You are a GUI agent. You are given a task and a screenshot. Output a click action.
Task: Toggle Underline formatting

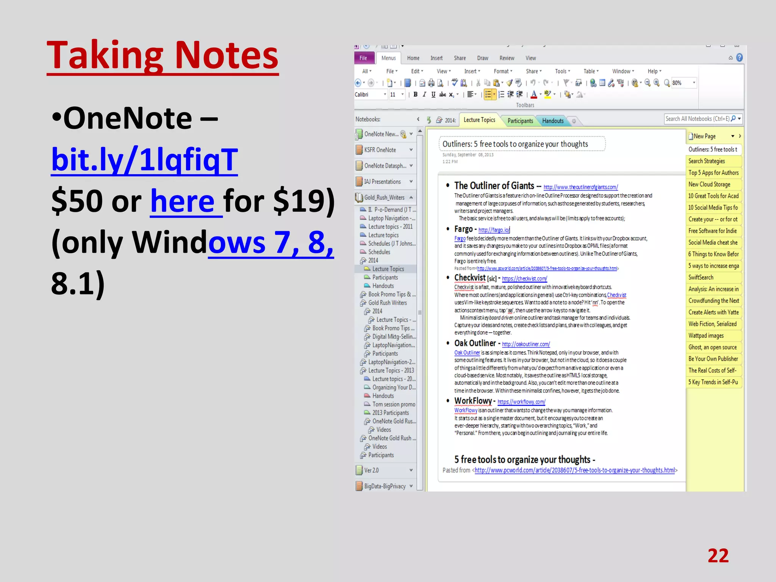click(433, 94)
